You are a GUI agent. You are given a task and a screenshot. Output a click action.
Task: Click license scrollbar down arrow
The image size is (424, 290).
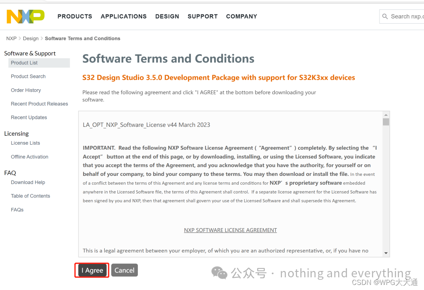click(x=386, y=253)
